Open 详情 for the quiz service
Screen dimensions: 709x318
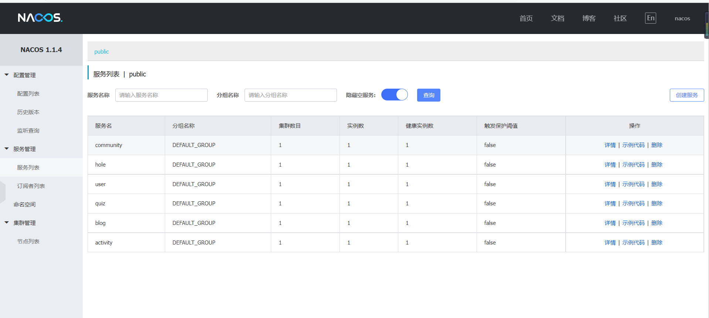610,204
